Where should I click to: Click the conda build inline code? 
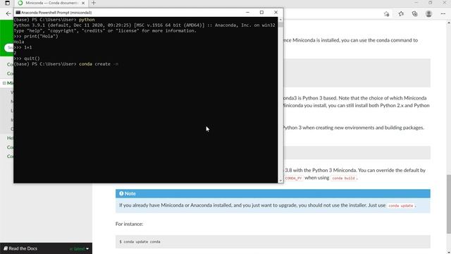coord(343,178)
